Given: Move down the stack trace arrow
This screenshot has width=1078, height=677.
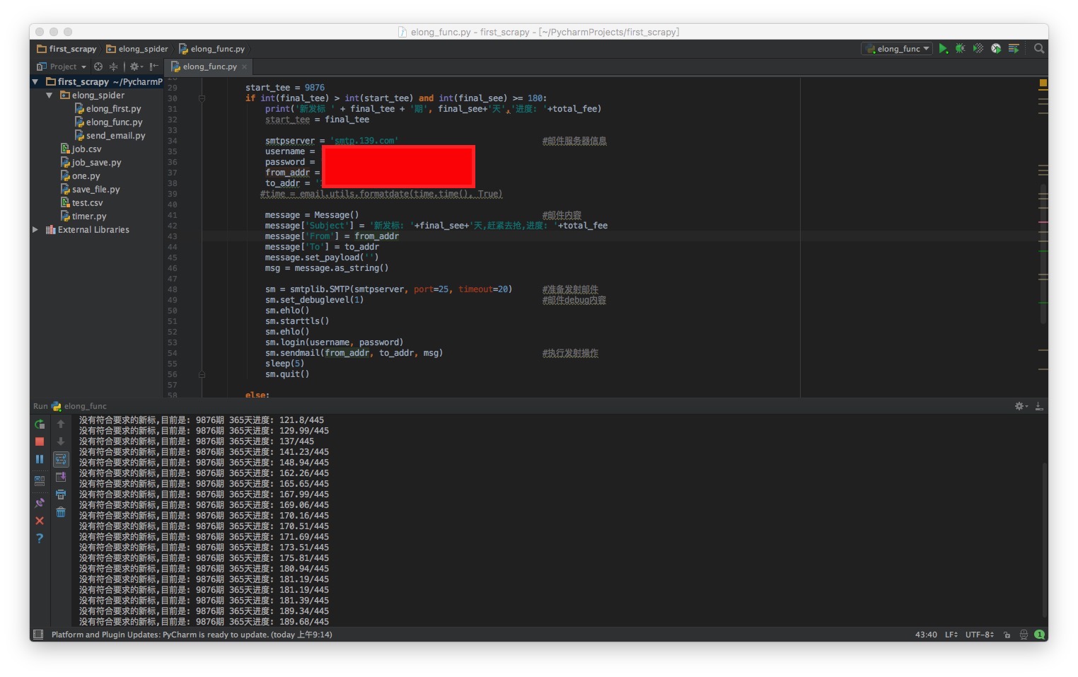Looking at the screenshot, I should coord(61,441).
